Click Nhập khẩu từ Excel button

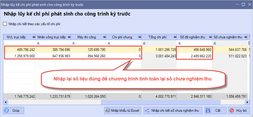(x=122, y=110)
